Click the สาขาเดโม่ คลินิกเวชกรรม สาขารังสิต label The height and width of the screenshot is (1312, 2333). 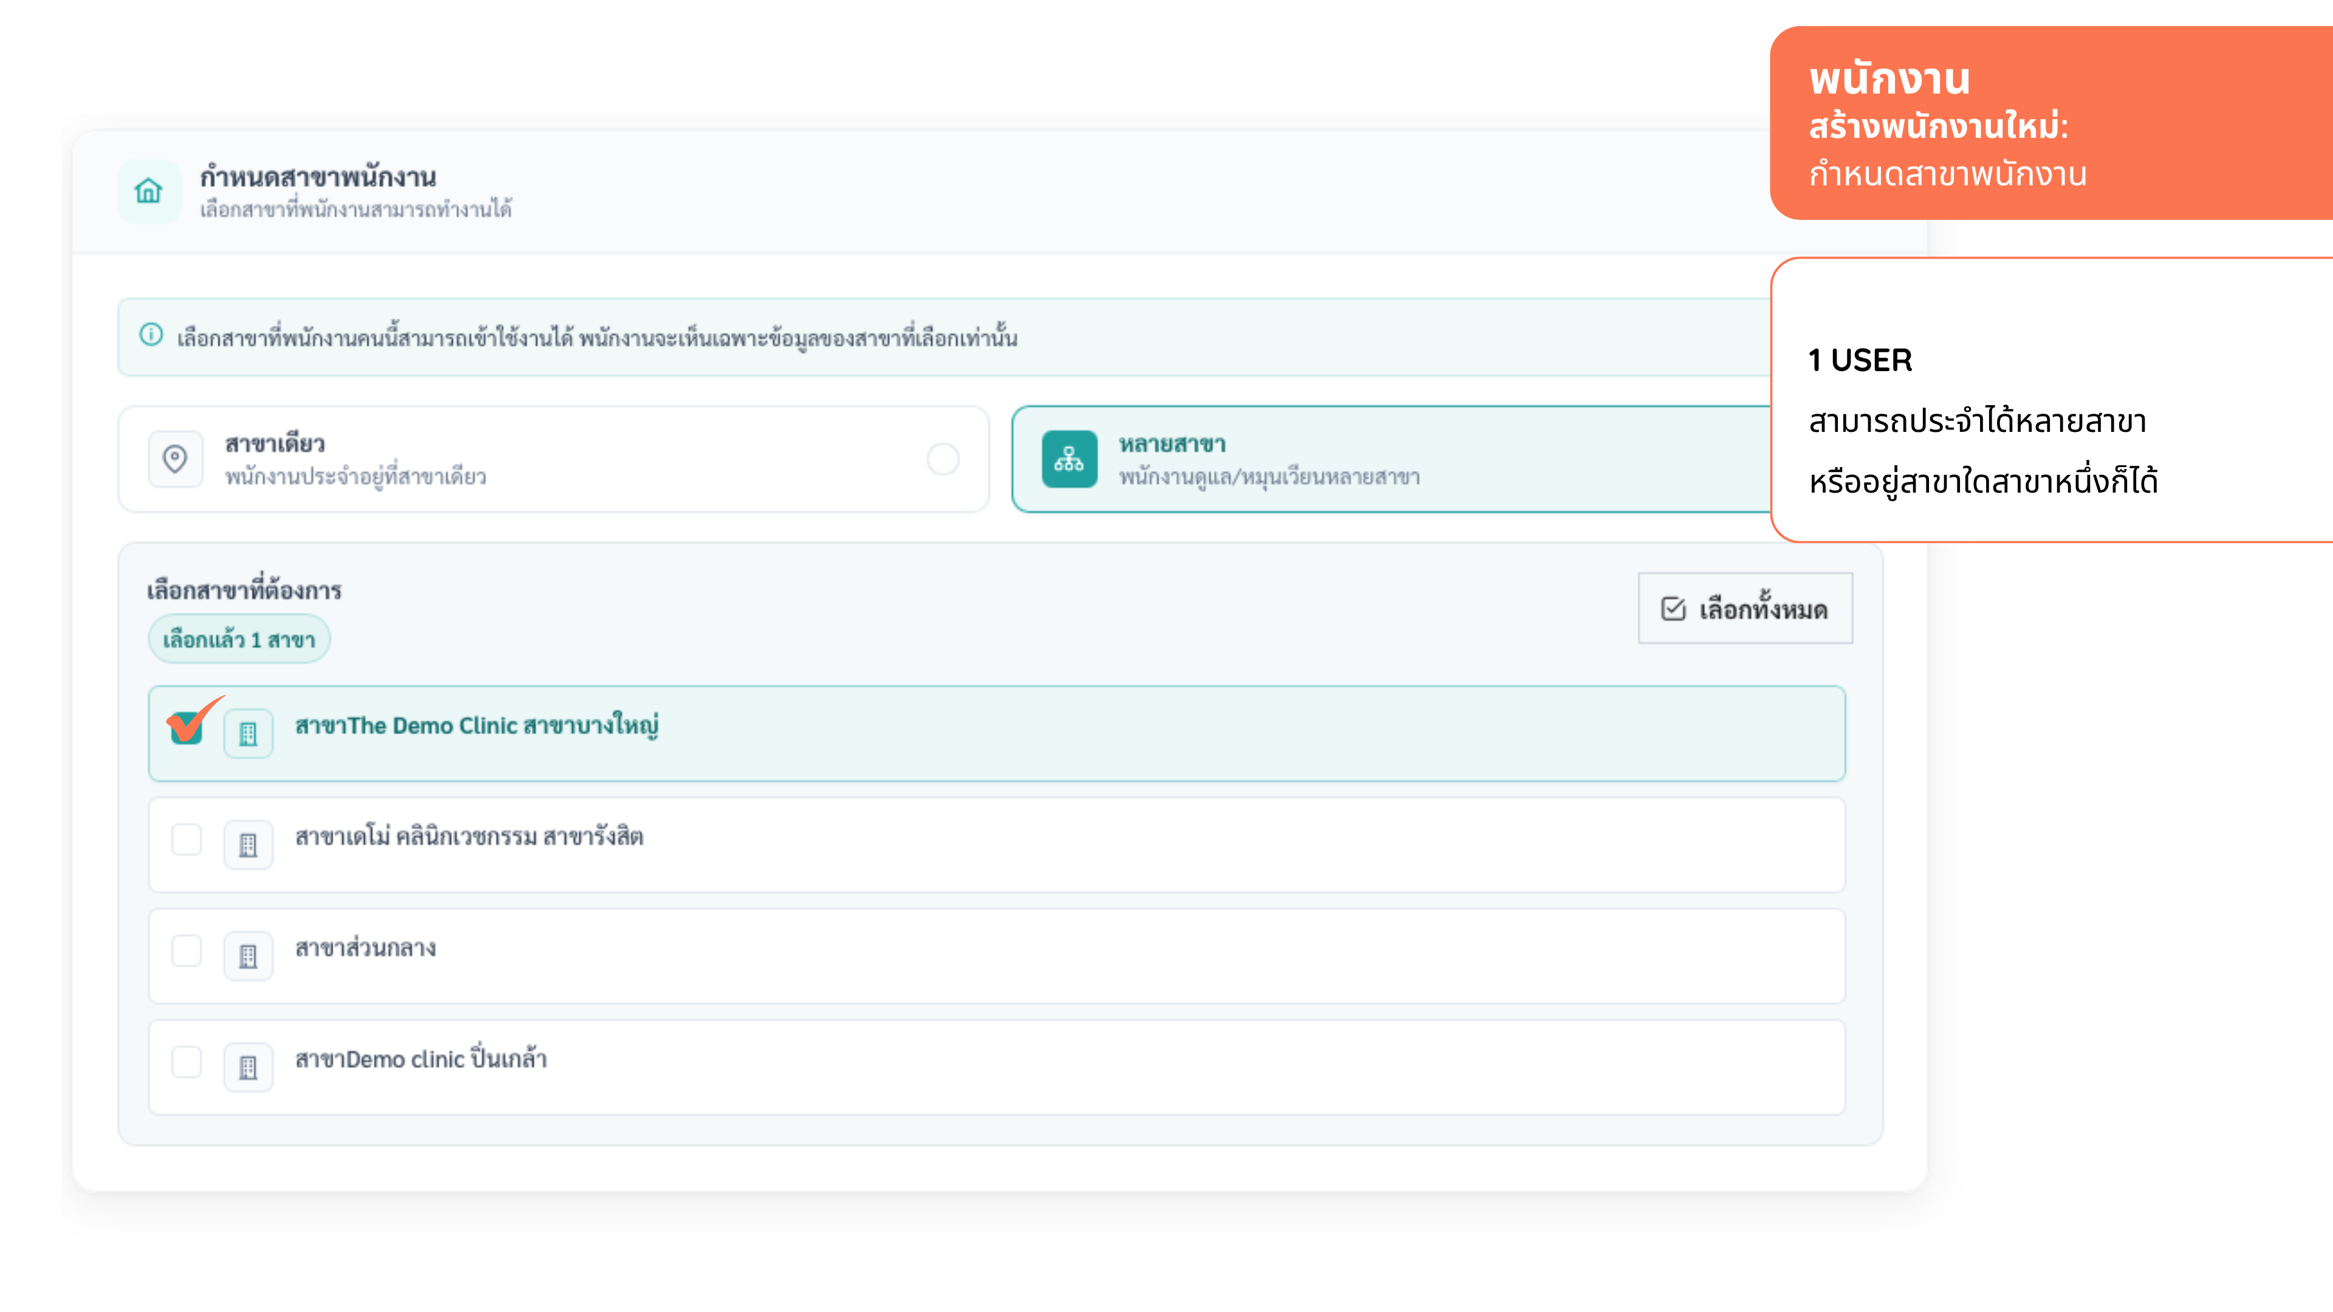(x=469, y=836)
